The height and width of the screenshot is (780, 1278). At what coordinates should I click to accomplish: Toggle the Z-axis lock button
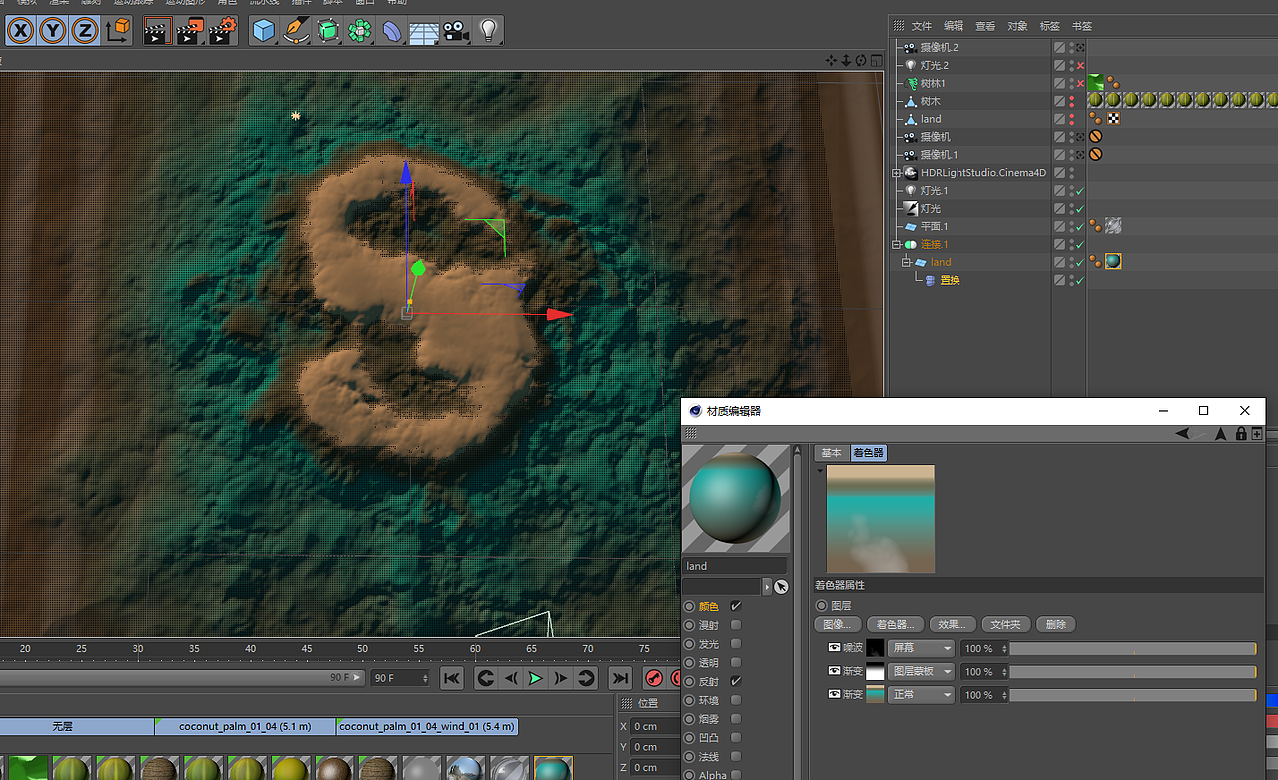coord(85,30)
